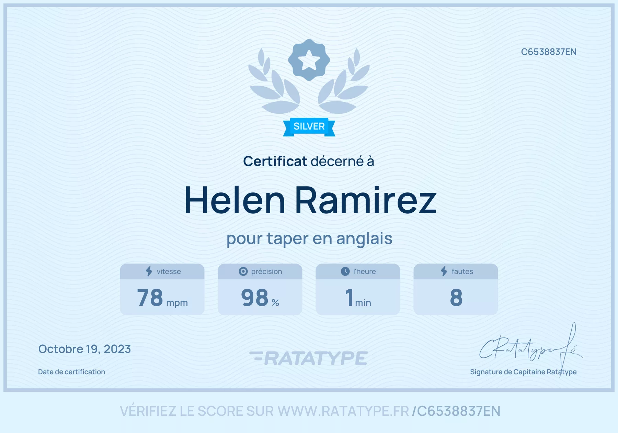
Task: Click the /C6538837EN code in footer
Action: (x=456, y=411)
